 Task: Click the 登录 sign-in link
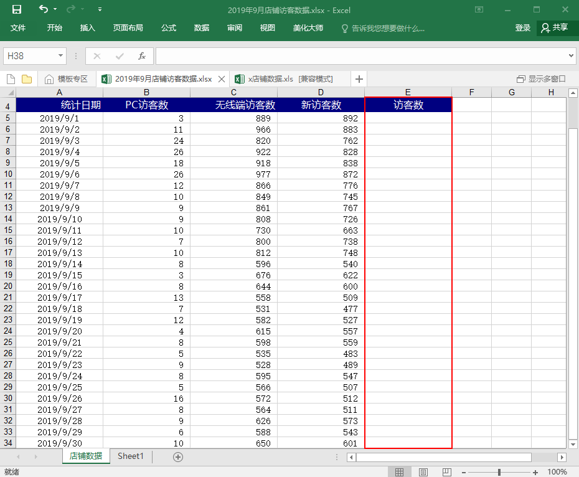[523, 28]
